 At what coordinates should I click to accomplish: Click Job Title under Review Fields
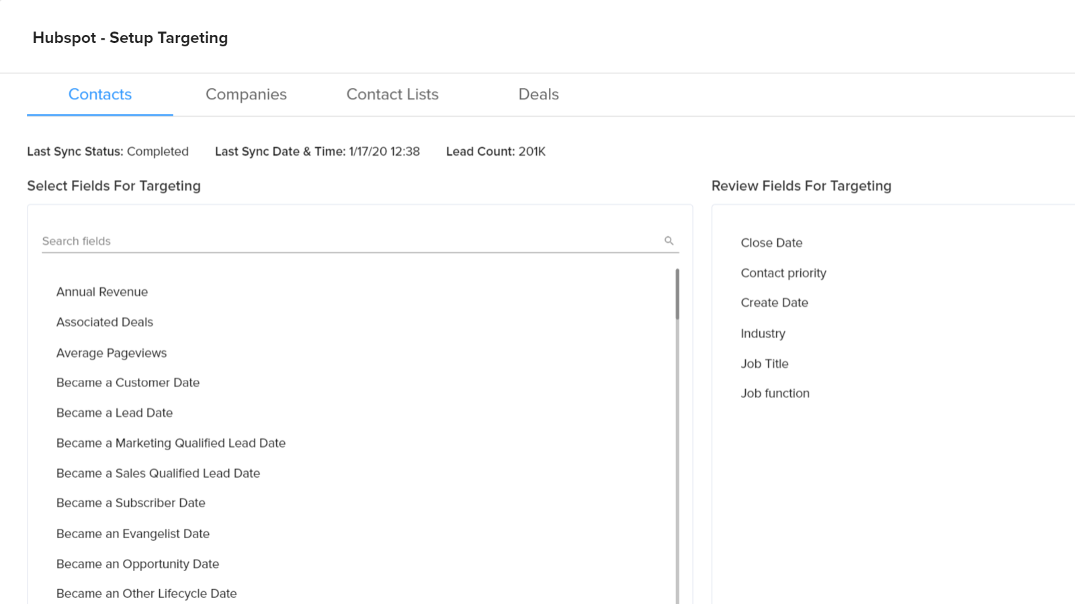point(765,363)
